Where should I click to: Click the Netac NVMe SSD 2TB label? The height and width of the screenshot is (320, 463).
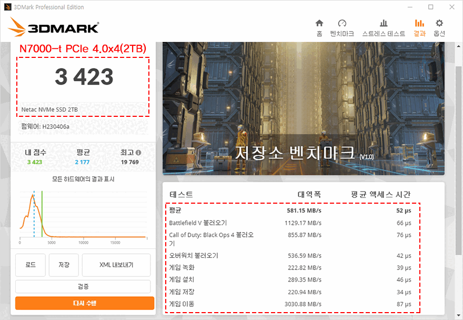coord(49,109)
